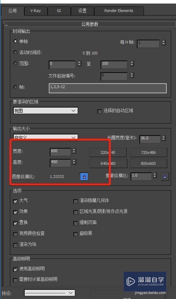The width and height of the screenshot is (176, 299).
Task: Uncheck the 置换 checkbox
Action: click(x=16, y=223)
